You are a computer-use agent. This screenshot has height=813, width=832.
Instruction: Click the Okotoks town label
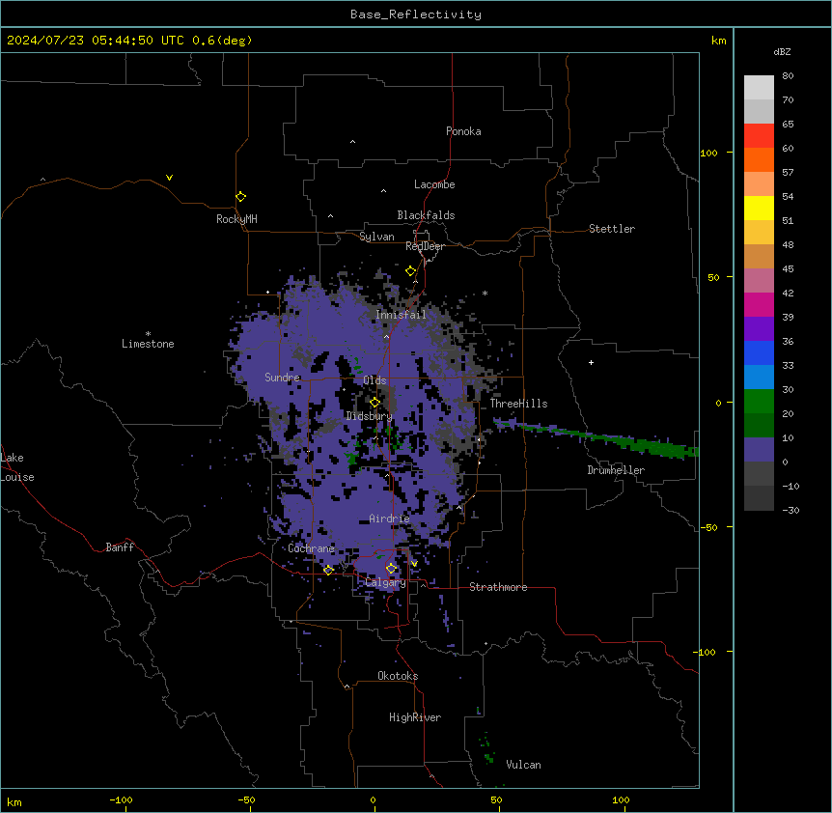(x=398, y=676)
